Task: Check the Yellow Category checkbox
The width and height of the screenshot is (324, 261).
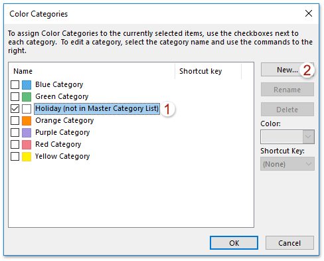Action: pos(15,156)
